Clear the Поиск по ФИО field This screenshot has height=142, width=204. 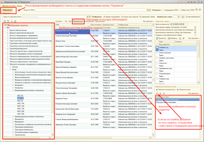(x=148, y=10)
